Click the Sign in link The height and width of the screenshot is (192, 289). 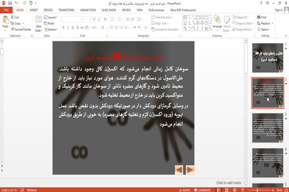click(x=278, y=10)
